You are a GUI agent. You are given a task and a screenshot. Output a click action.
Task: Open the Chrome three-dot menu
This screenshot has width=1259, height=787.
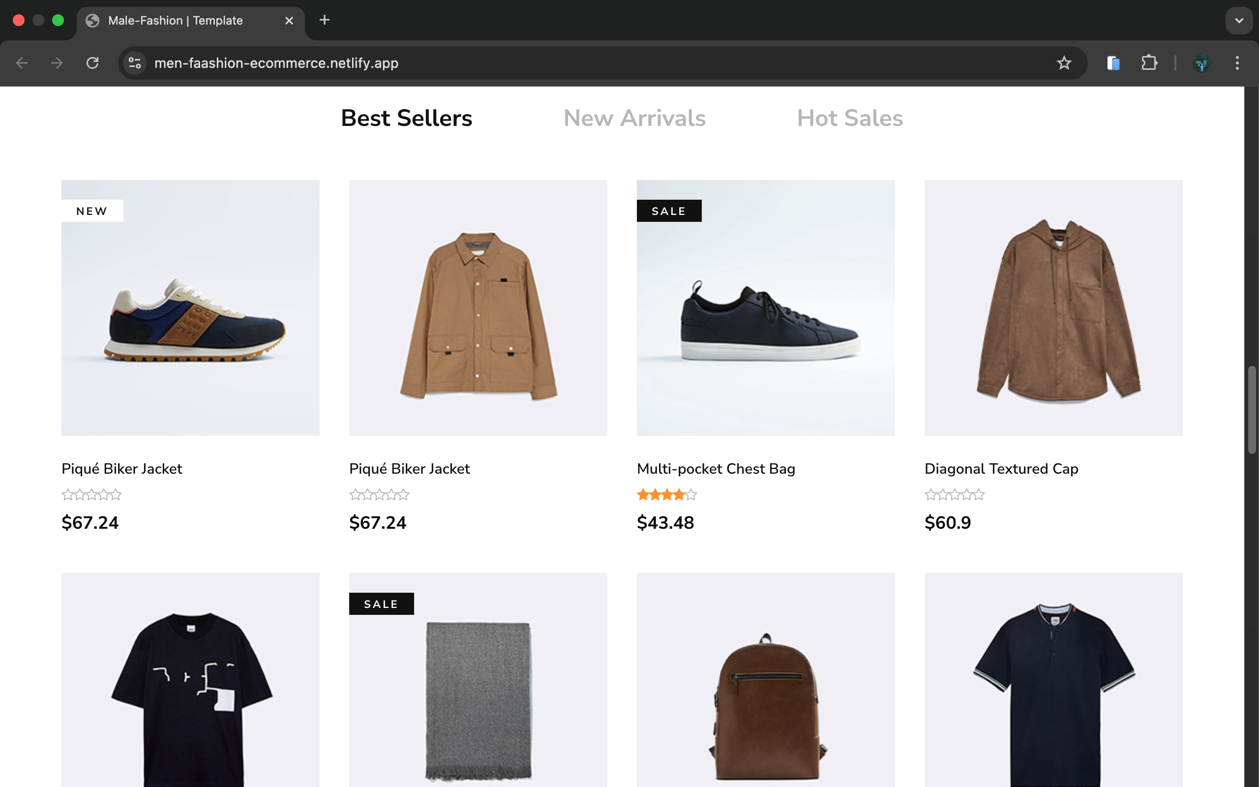tap(1237, 63)
